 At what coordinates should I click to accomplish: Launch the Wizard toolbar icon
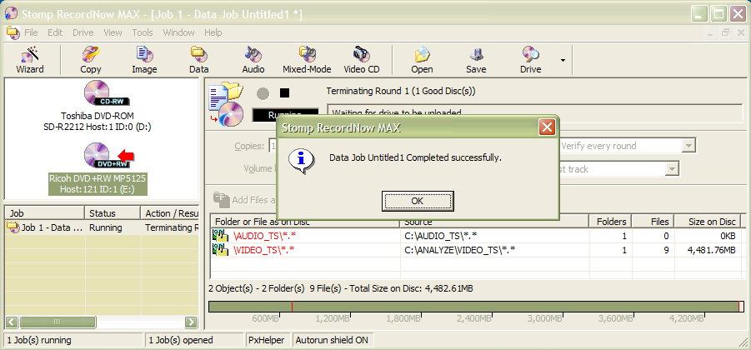point(30,60)
